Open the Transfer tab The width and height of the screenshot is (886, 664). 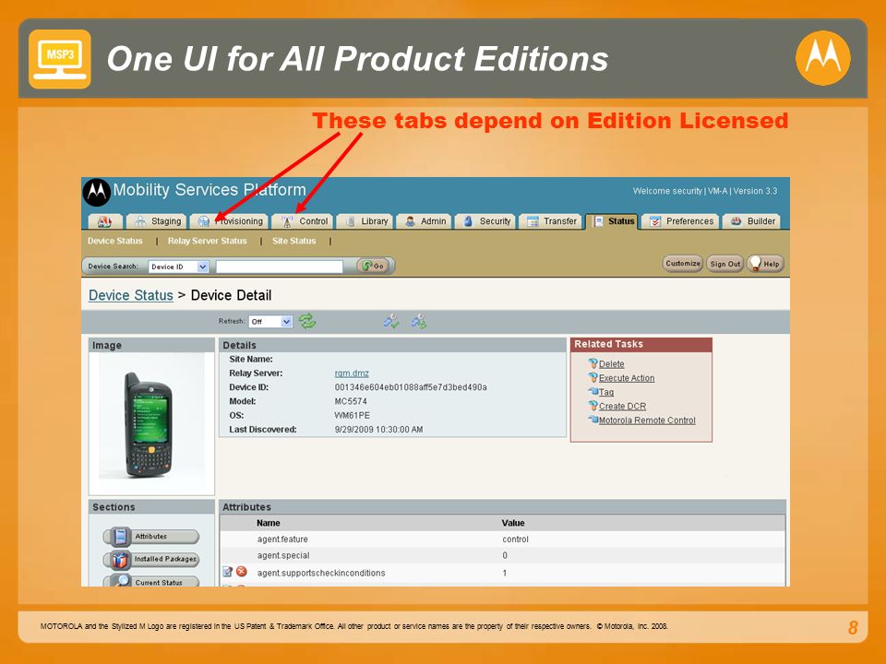(550, 221)
